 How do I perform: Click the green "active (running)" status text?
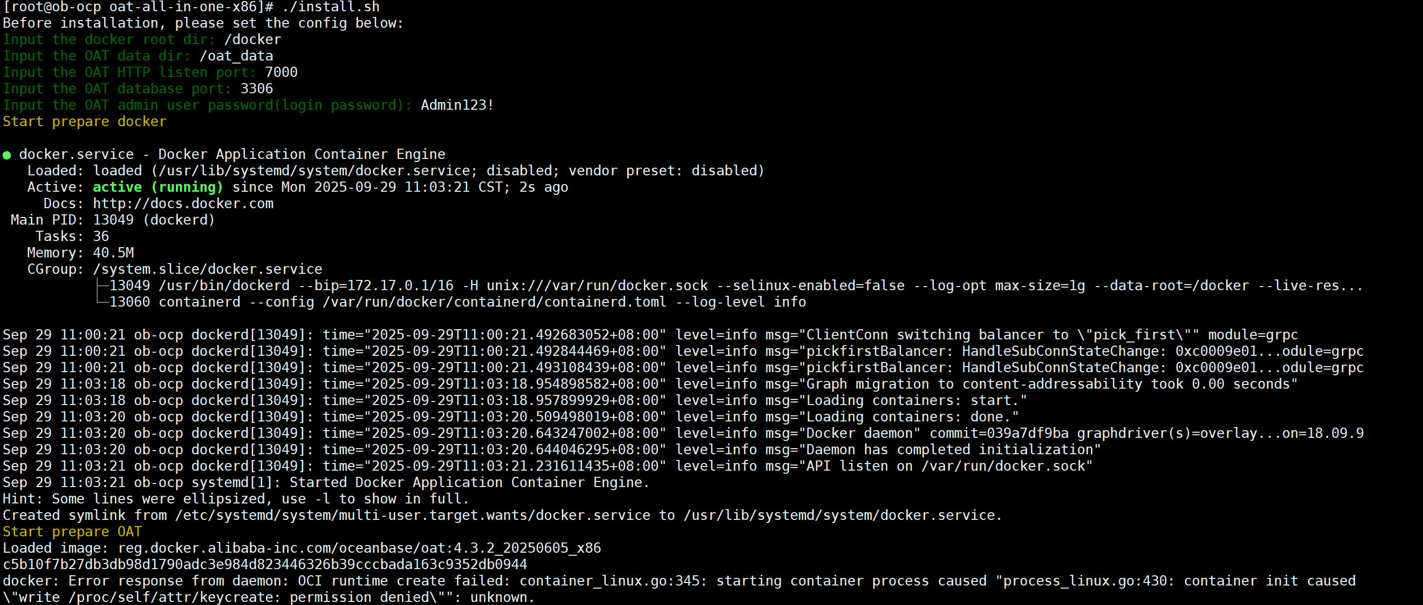click(157, 187)
